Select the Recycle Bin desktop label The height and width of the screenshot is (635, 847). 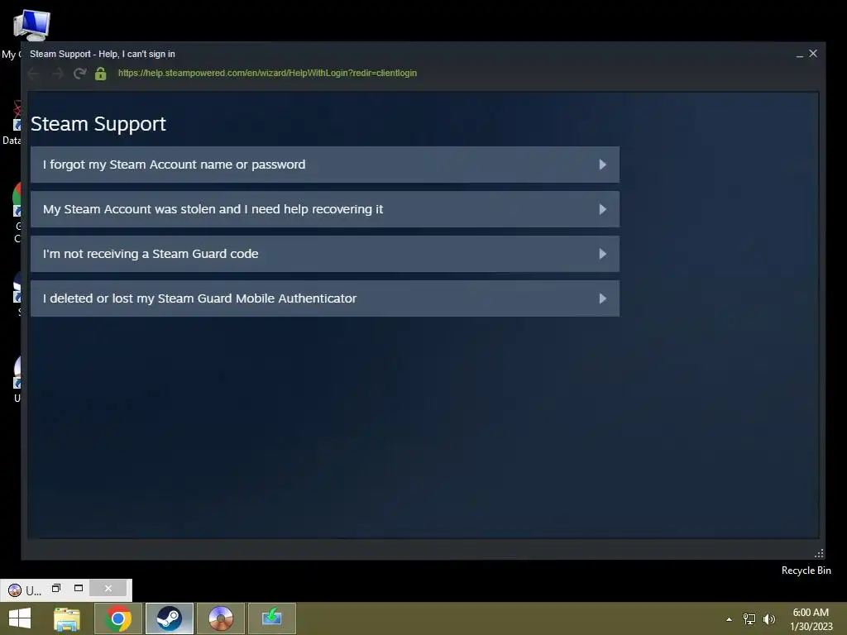tap(806, 571)
